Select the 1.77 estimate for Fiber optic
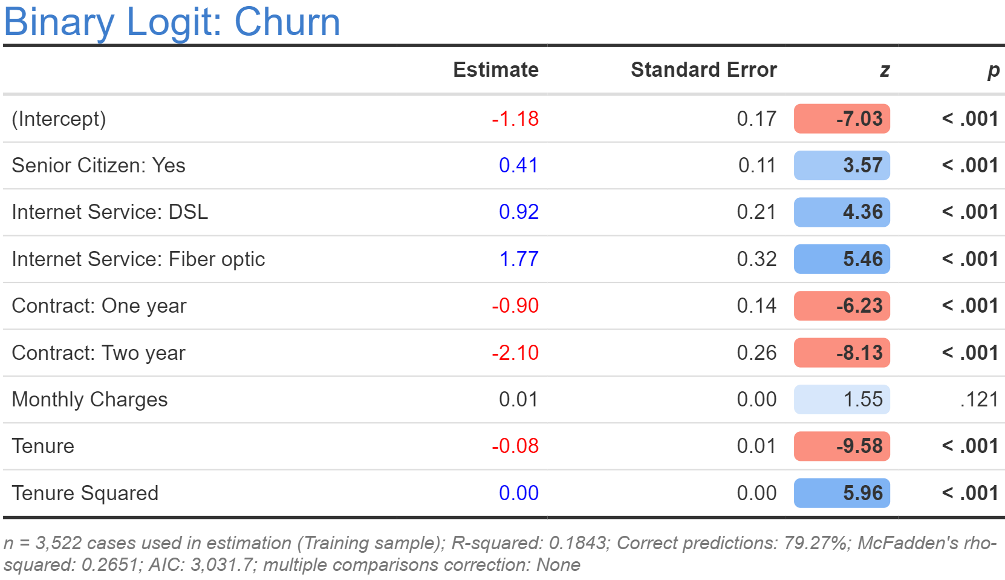Screen dimensions: 1005x580 click(x=518, y=259)
